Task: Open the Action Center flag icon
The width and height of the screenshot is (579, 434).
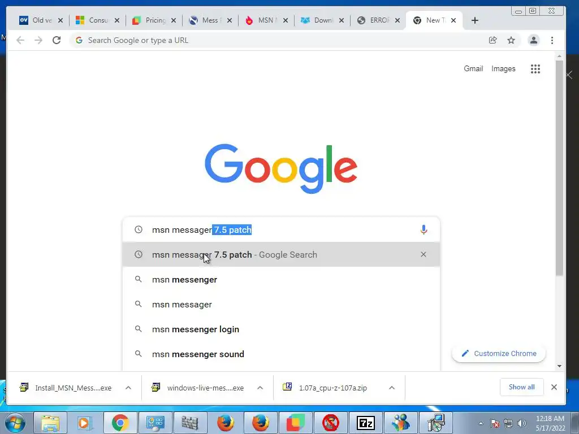Action: point(495,423)
